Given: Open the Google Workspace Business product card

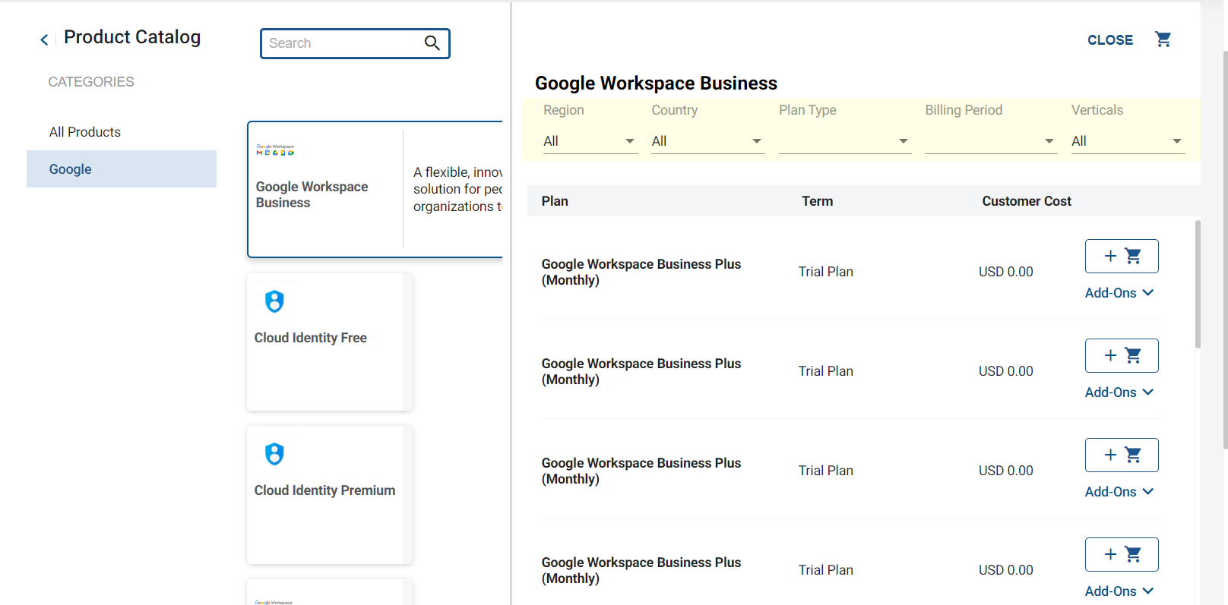Looking at the screenshot, I should pos(375,190).
